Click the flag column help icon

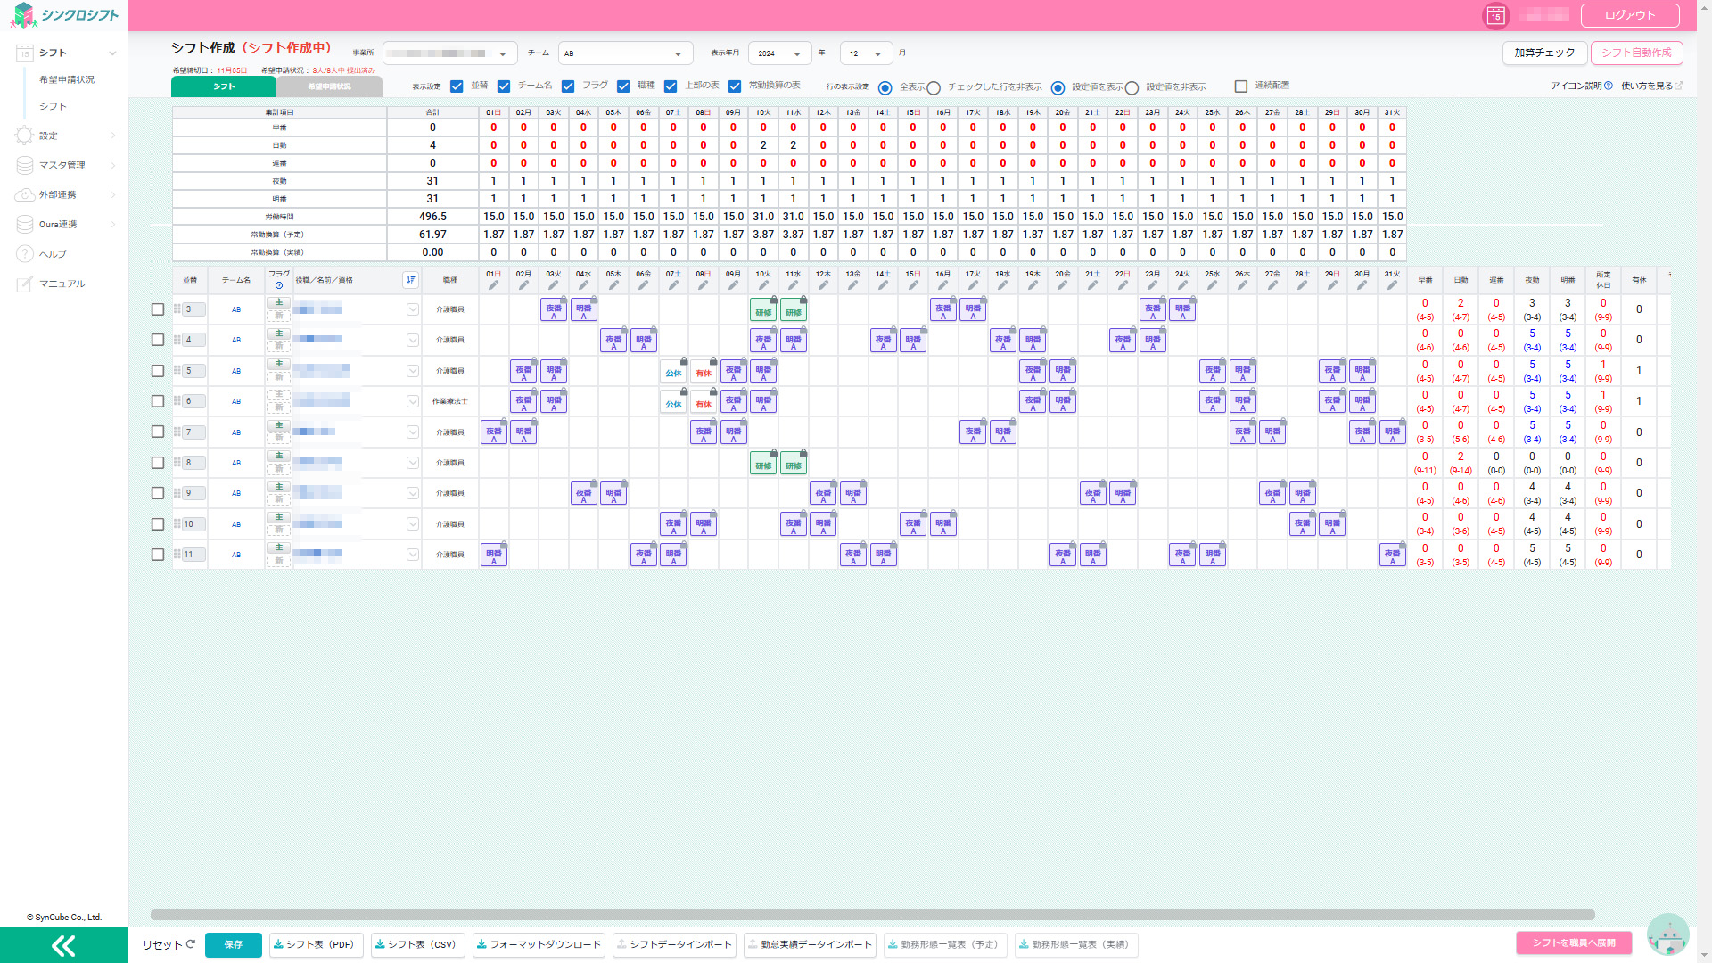pos(279,285)
